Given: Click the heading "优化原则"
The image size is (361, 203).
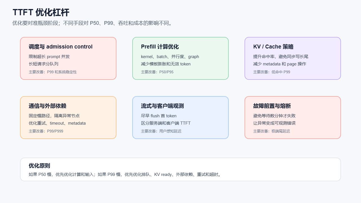Looking at the screenshot, I should [x=39, y=166].
